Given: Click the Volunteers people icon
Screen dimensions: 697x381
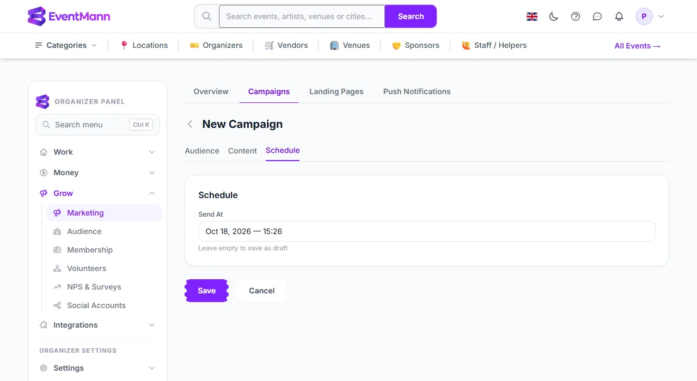Looking at the screenshot, I should pos(57,268).
